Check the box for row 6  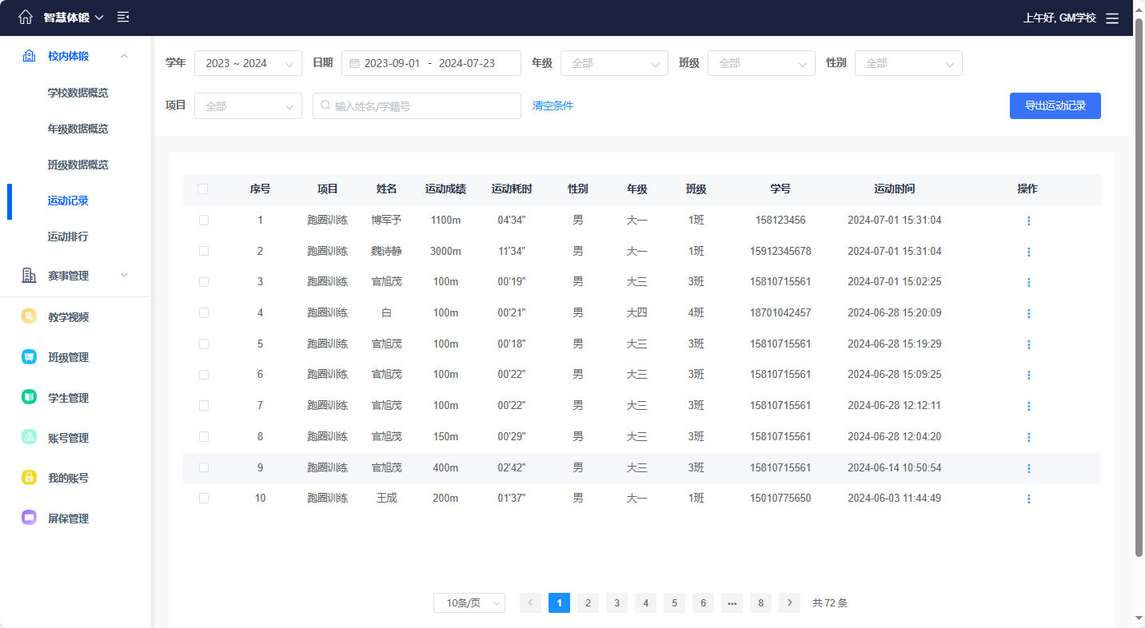click(x=204, y=375)
